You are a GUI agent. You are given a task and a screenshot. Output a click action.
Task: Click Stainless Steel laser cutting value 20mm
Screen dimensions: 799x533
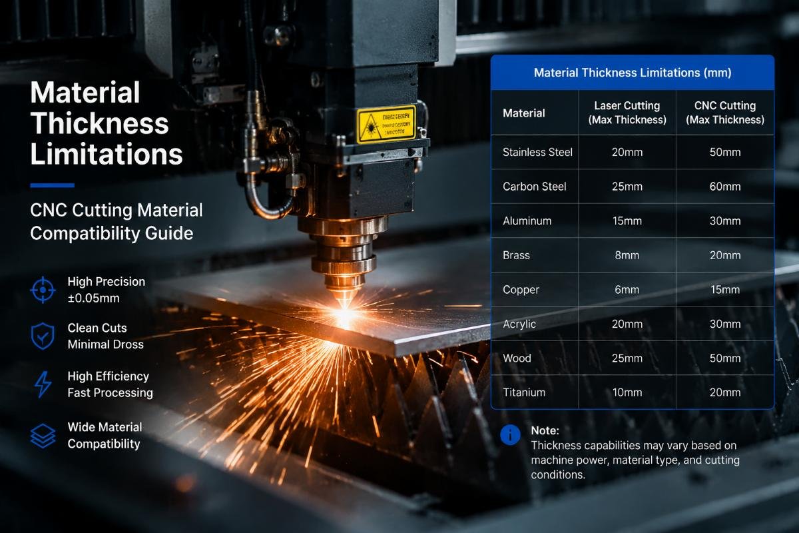pyautogui.click(x=627, y=152)
